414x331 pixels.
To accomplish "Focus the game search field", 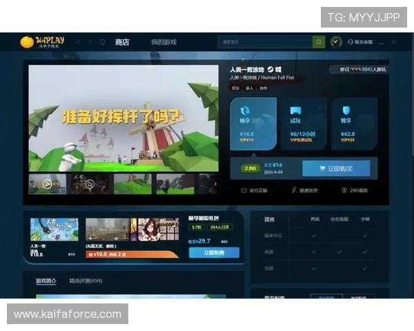I will tap(265, 42).
